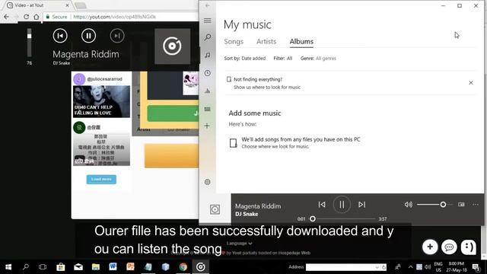This screenshot has height=274, width=487.
Task: Open Word from taskbar
Action: coord(113,267)
